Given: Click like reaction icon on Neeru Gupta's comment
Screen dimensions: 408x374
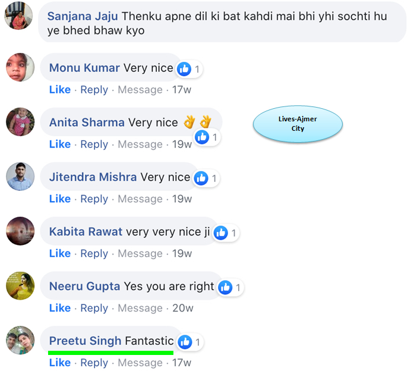Looking at the screenshot, I should pos(225,287).
